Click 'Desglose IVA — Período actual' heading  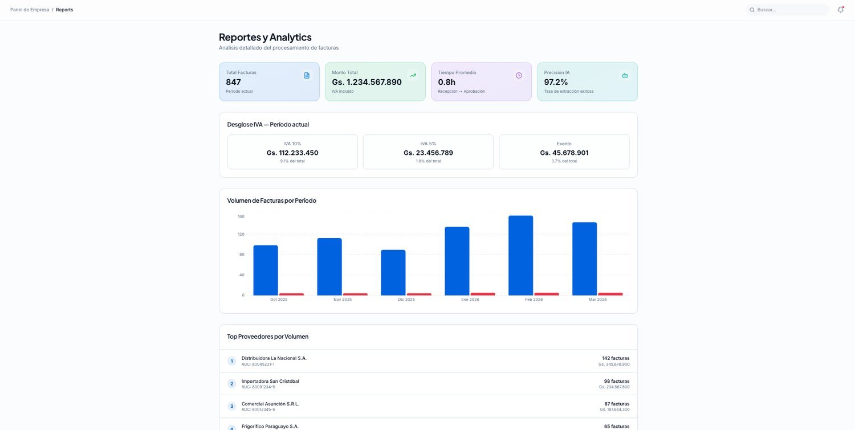(x=268, y=124)
